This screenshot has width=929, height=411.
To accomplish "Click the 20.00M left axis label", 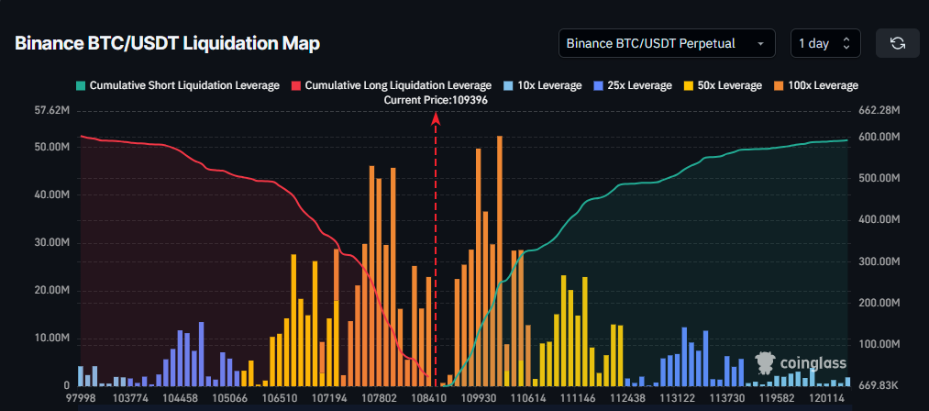I will (52, 291).
